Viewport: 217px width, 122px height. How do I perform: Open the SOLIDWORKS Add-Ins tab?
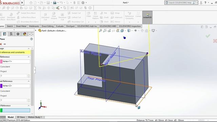pos(87,26)
